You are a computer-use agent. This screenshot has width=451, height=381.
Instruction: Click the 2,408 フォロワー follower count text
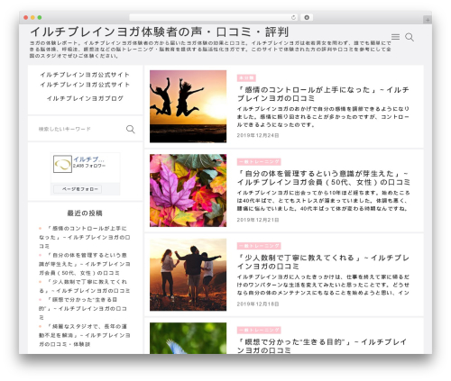click(89, 166)
